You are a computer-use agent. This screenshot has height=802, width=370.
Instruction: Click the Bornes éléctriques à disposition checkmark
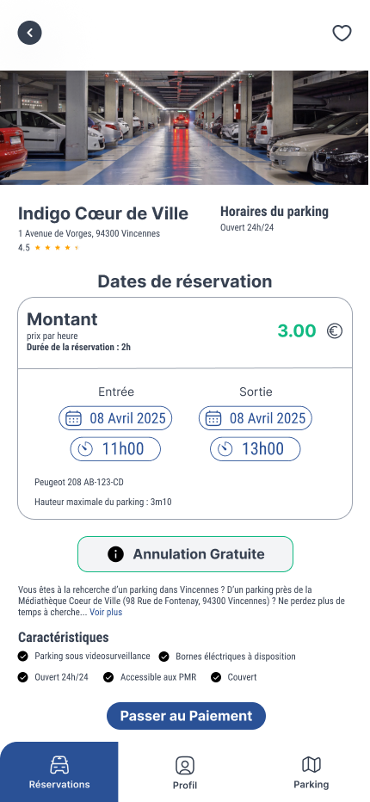click(163, 657)
